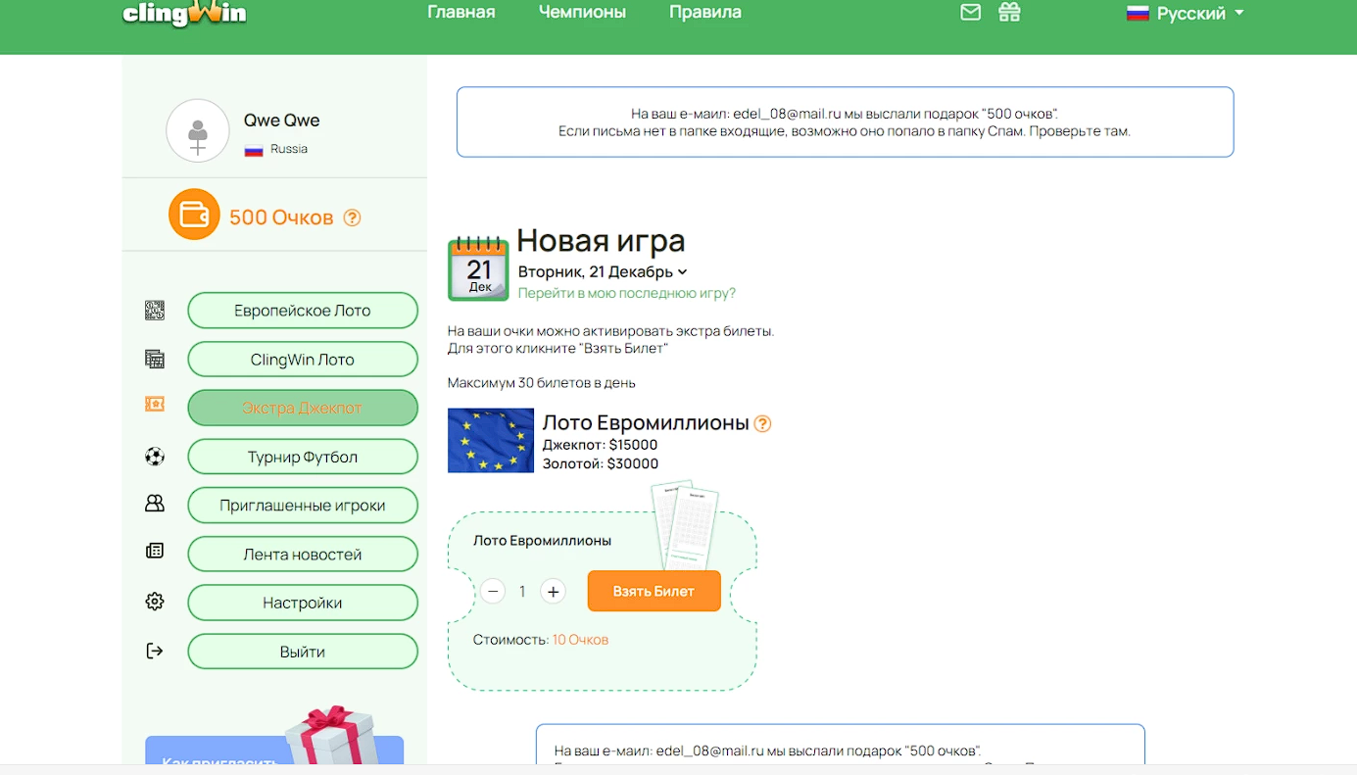
Task: Click help icon beside Лото Евромиллионы title
Action: pos(762,423)
